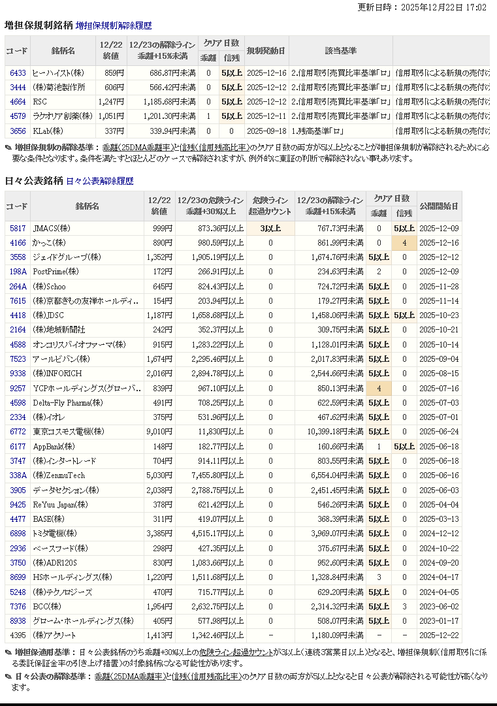Viewport: 497px width, 706px height.
Task: Select stock code 264A Schoo
Action: (x=18, y=287)
